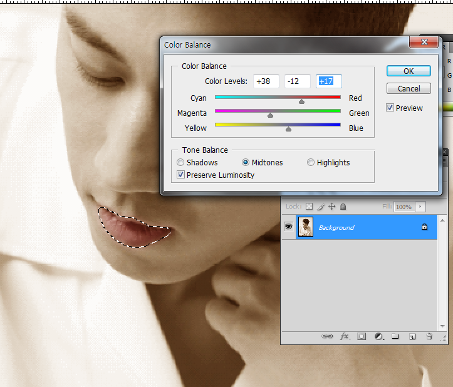Image resolution: width=453 pixels, height=387 pixels.
Task: Select the Midtones tone option
Action: click(x=245, y=162)
